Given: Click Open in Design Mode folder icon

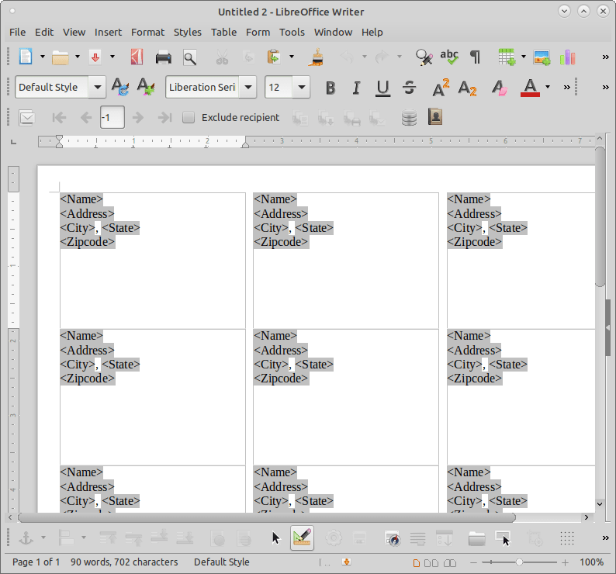Looking at the screenshot, I should (476, 538).
